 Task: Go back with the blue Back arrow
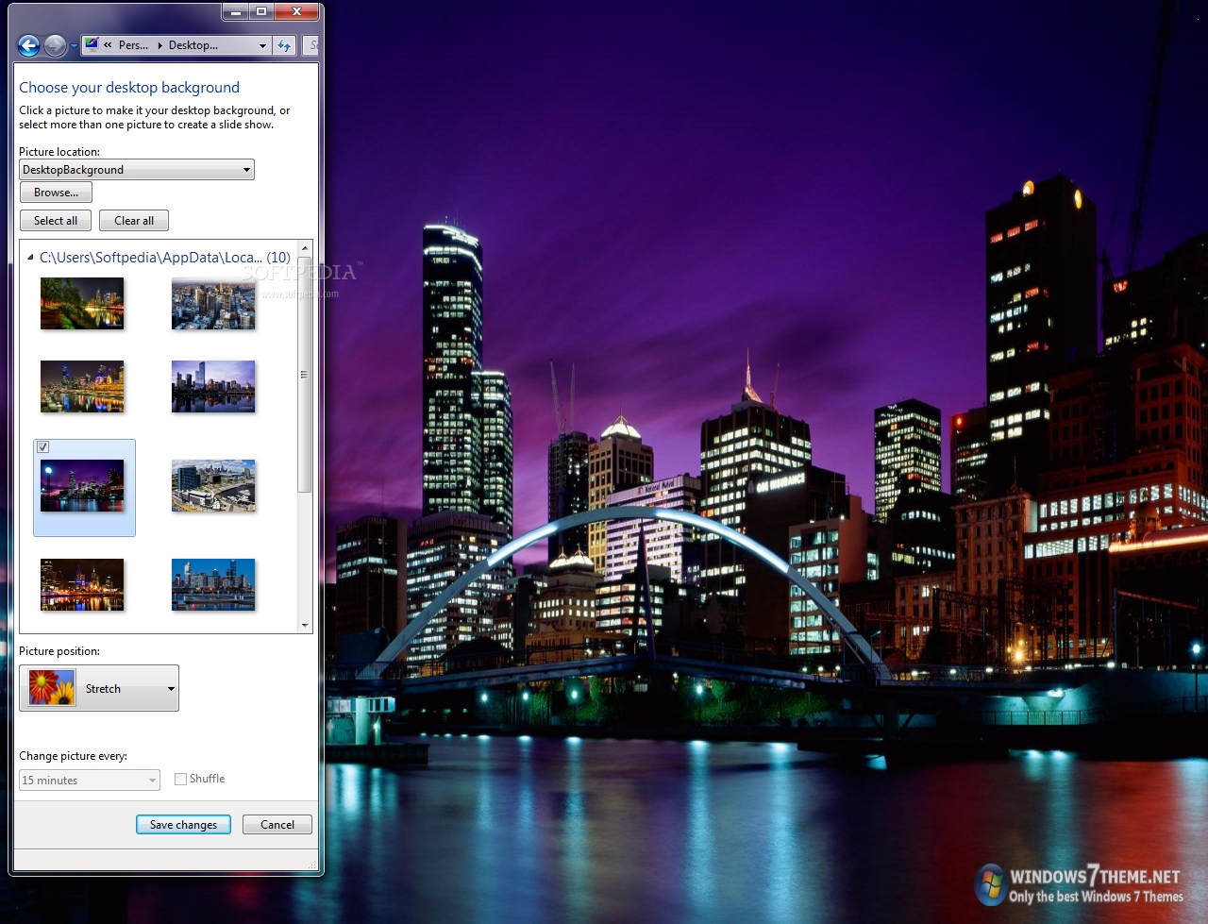[29, 45]
